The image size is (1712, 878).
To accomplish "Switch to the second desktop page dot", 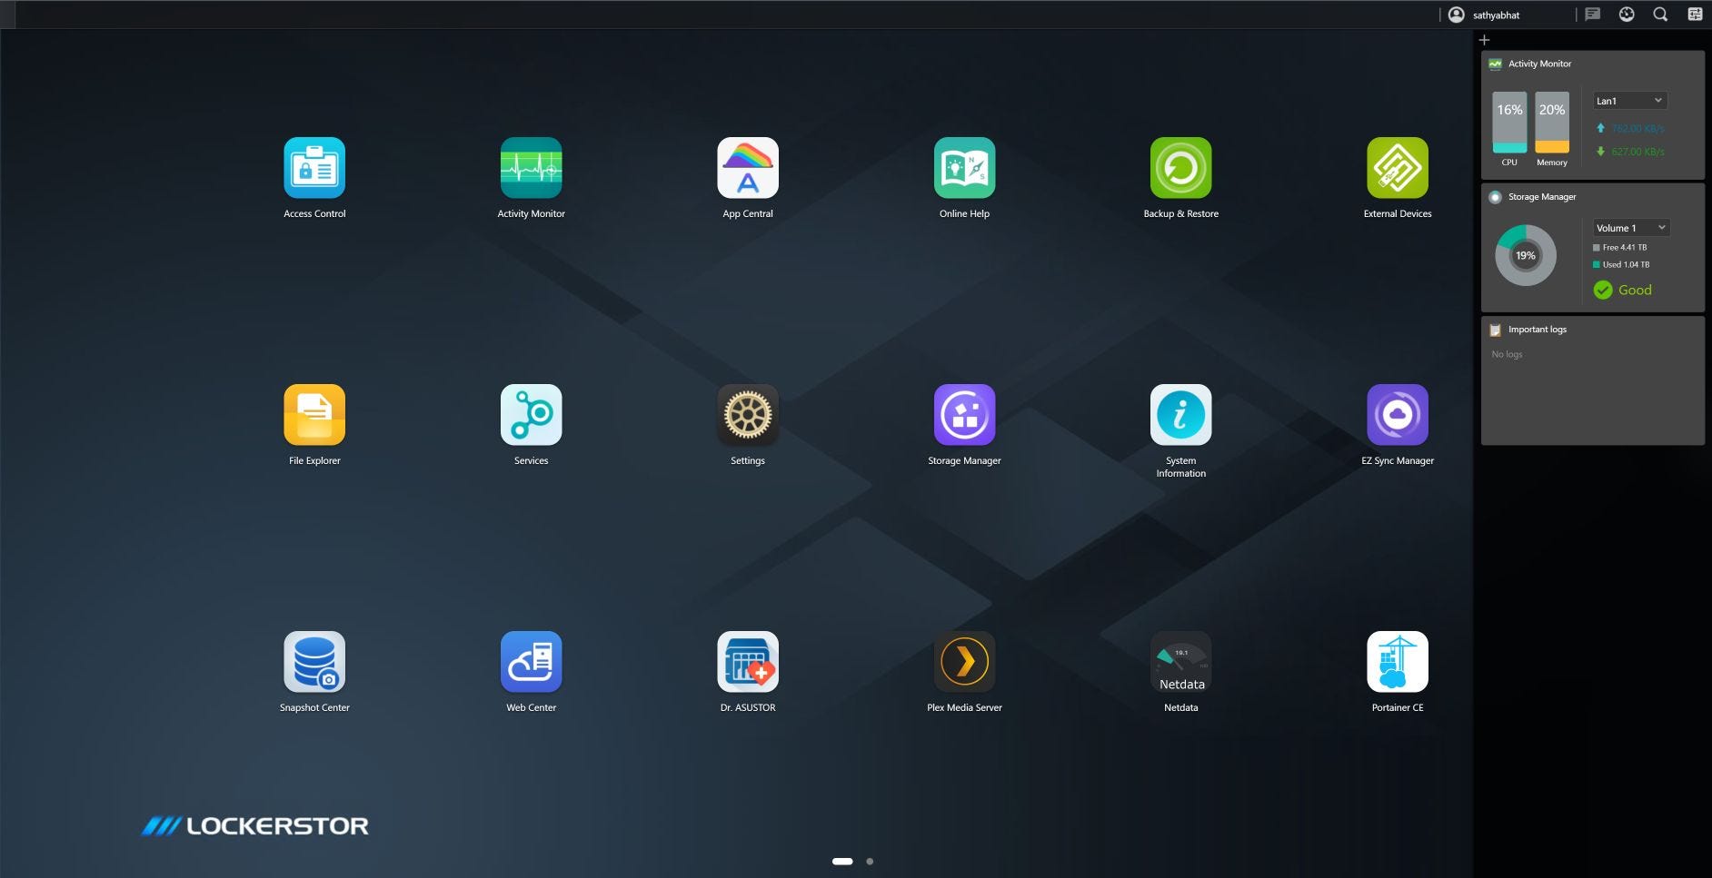I will 870,861.
